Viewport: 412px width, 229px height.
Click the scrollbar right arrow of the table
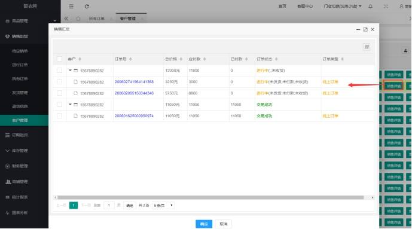click(x=373, y=197)
